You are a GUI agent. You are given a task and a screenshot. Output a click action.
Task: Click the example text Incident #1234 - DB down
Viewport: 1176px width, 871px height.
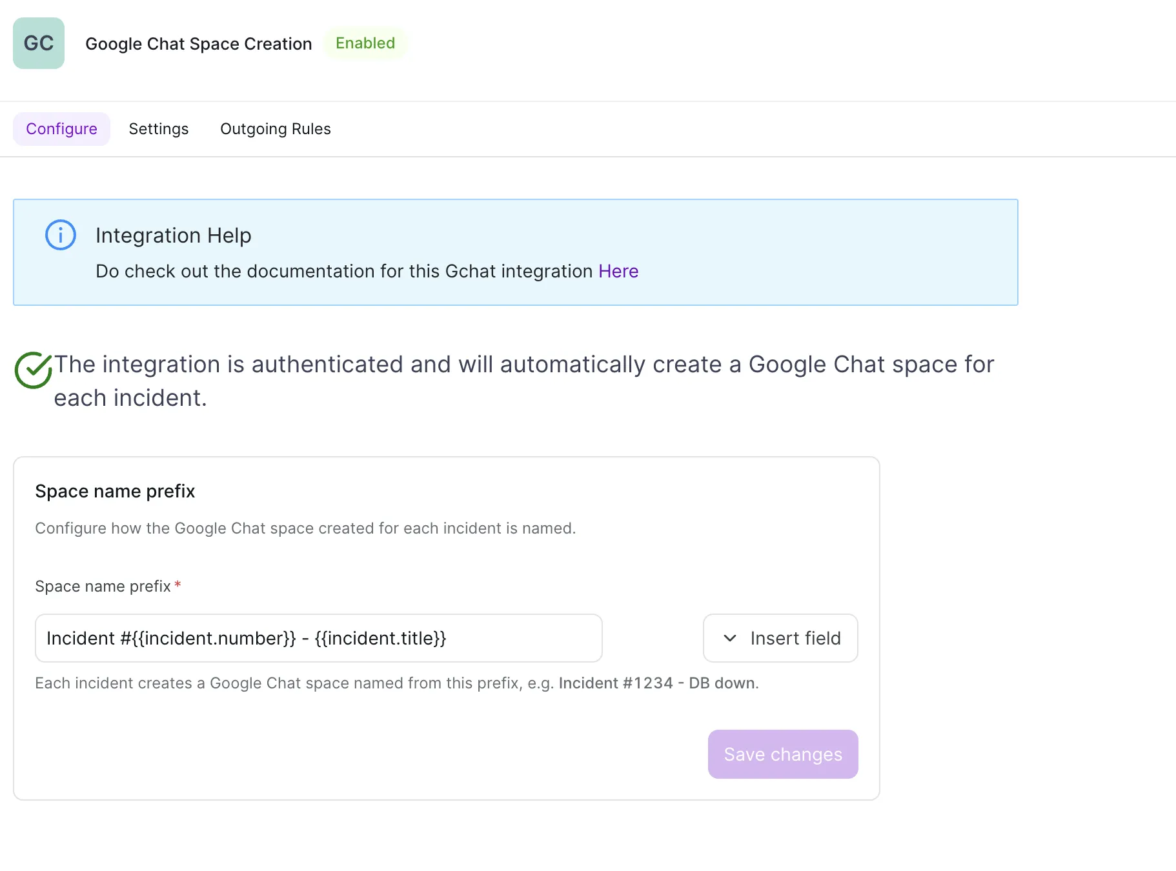(x=659, y=683)
